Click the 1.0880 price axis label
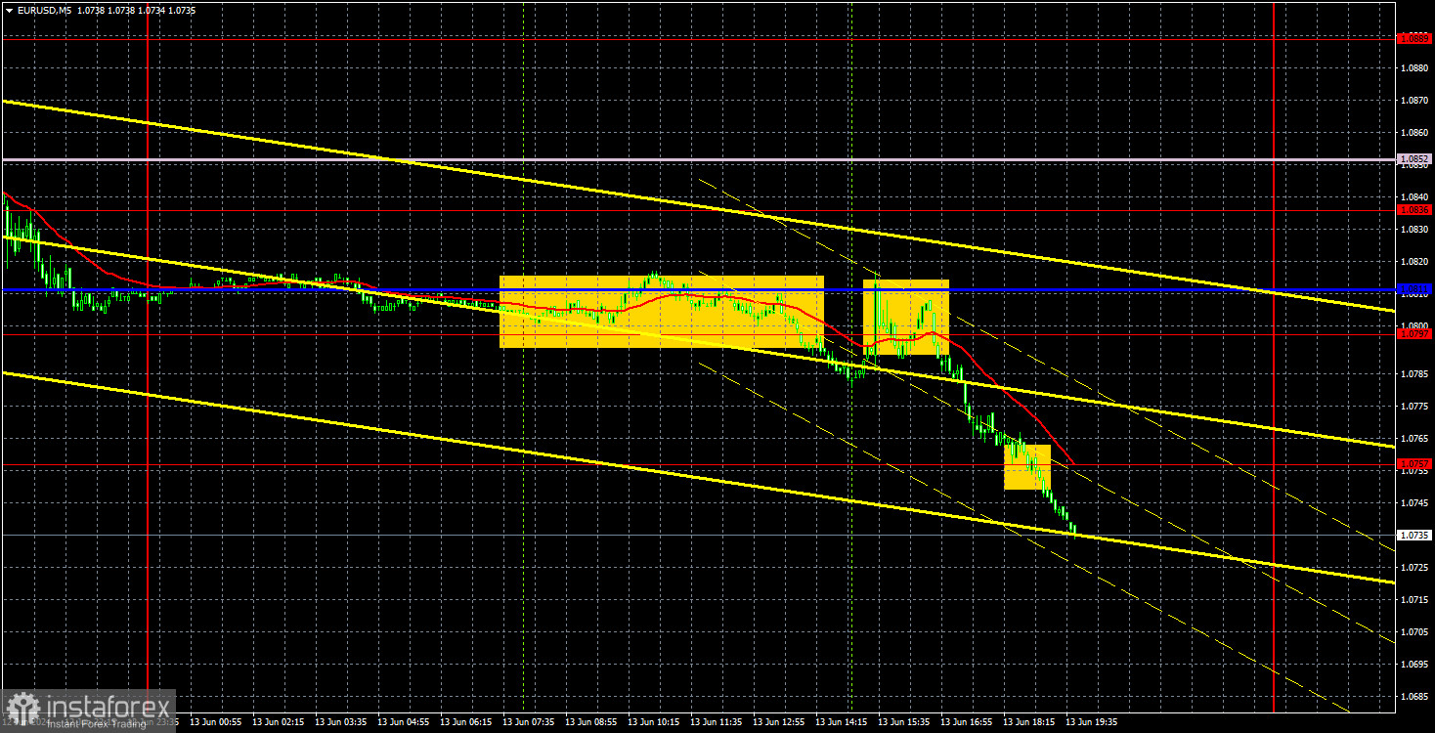This screenshot has width=1435, height=733. [1414, 68]
